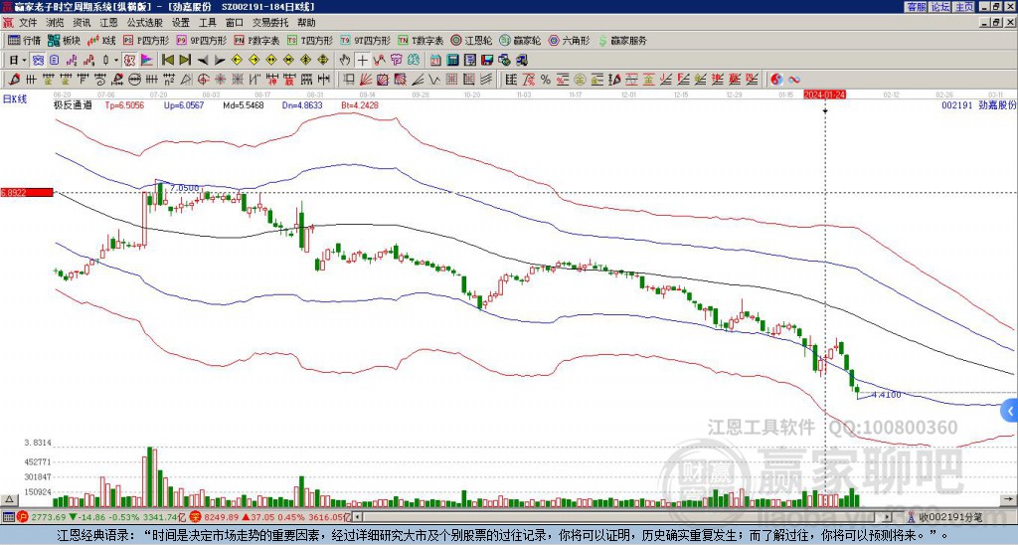Click the horizontal scrollbar right arrow
Image resolution: width=1018 pixels, height=545 pixels.
click(x=887, y=517)
